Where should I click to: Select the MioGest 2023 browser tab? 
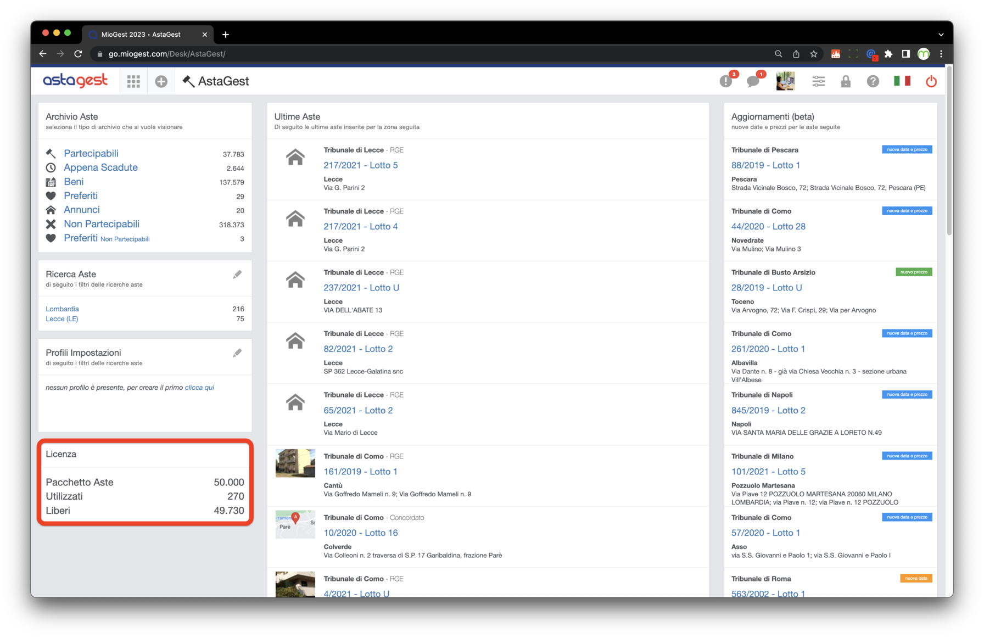[x=147, y=35]
